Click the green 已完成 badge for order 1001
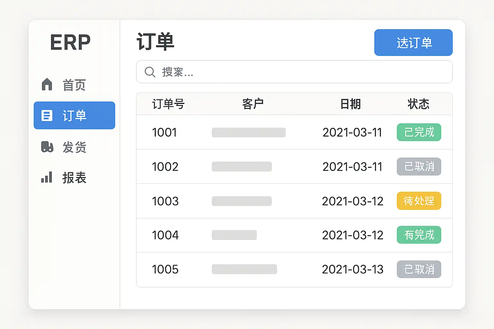The width and height of the screenshot is (494, 329). pyautogui.click(x=419, y=132)
